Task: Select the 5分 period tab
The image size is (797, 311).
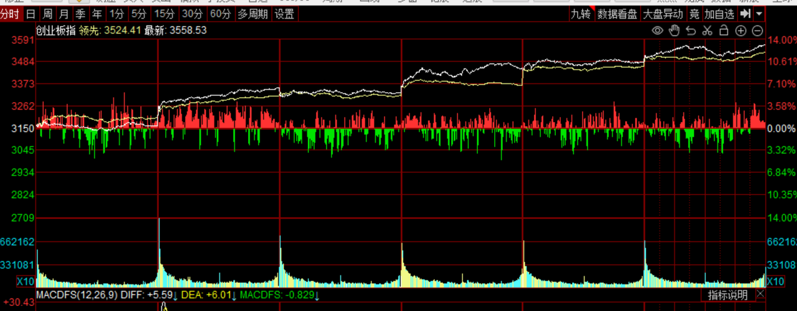Action: [x=140, y=14]
